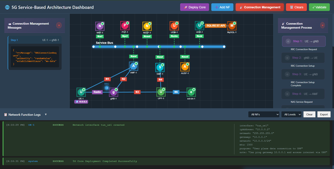Select Step 2 gNB to UE radio circle
This screenshot has height=169, width=334.
point(287,58)
